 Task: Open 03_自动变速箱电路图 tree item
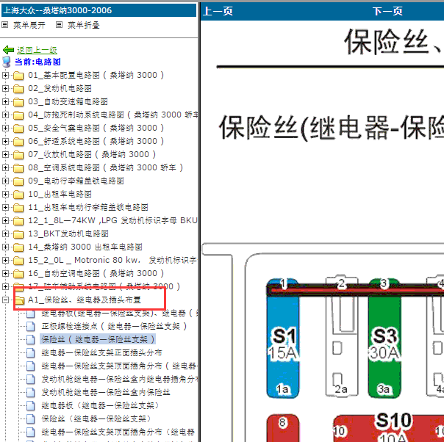pos(68,101)
